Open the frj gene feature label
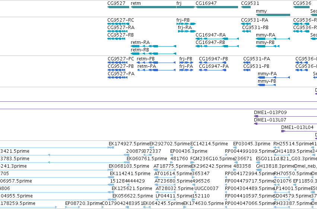 point(179,3)
